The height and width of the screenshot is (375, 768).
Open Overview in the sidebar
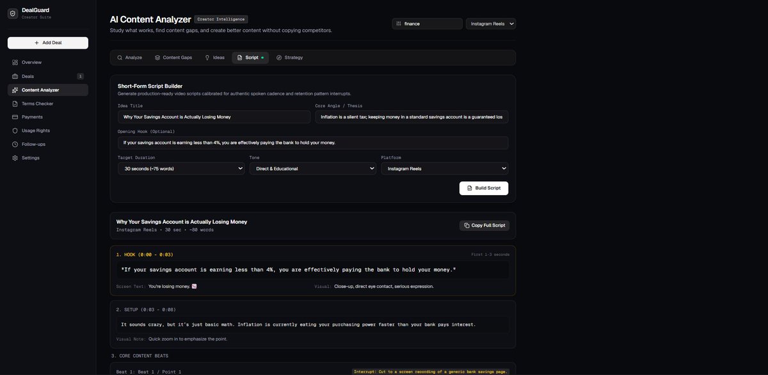pos(48,63)
